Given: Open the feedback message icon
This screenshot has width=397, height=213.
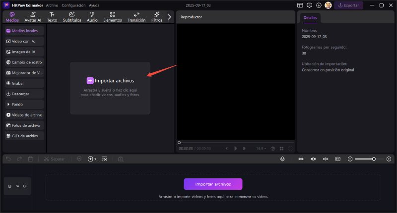Looking at the screenshot, I should coord(309,5).
